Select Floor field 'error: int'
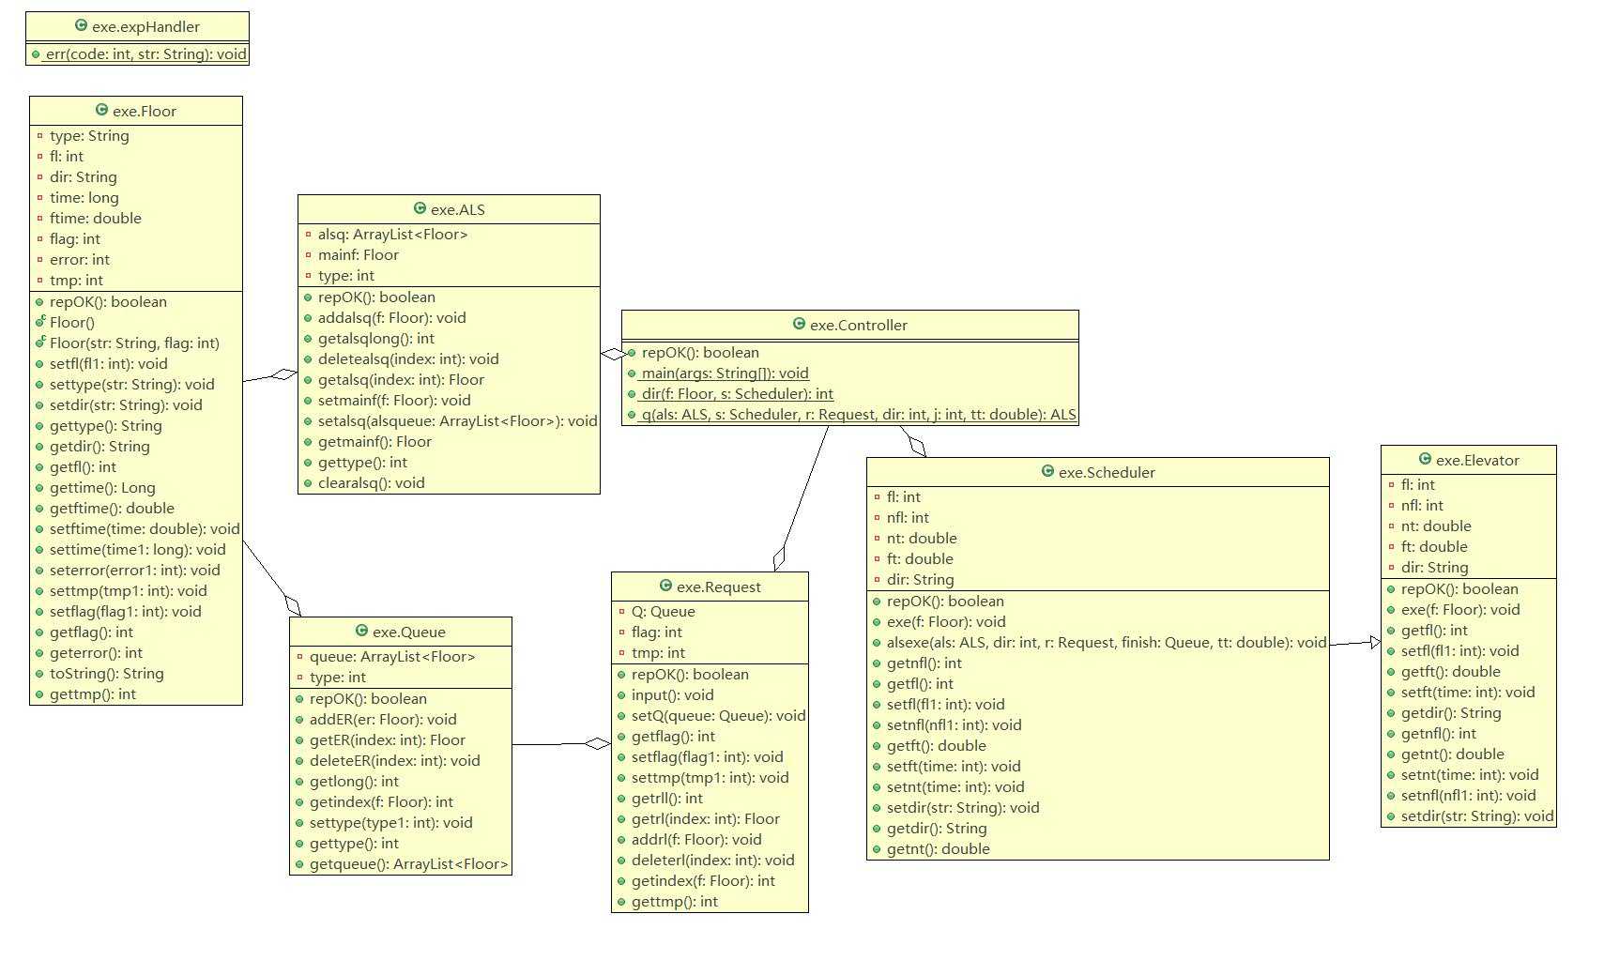1604x960 pixels. click(x=80, y=259)
